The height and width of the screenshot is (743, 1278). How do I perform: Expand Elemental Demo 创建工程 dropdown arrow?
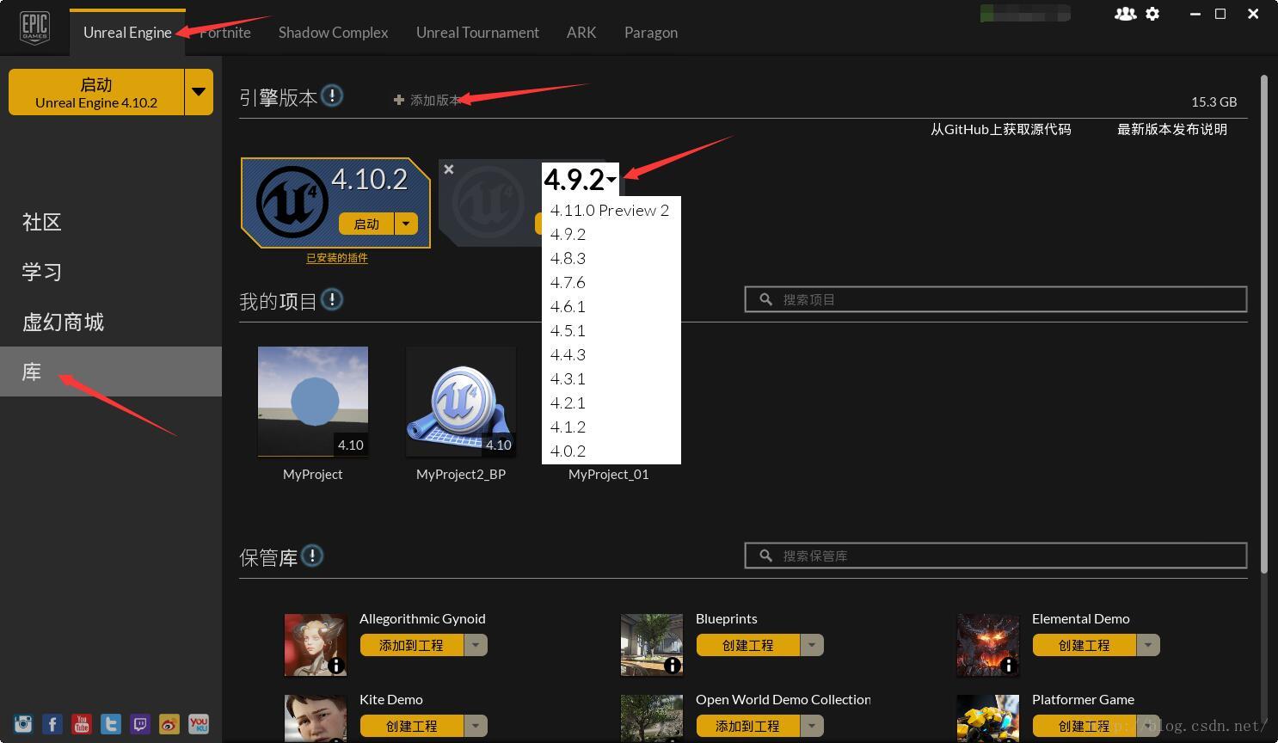pos(1148,645)
